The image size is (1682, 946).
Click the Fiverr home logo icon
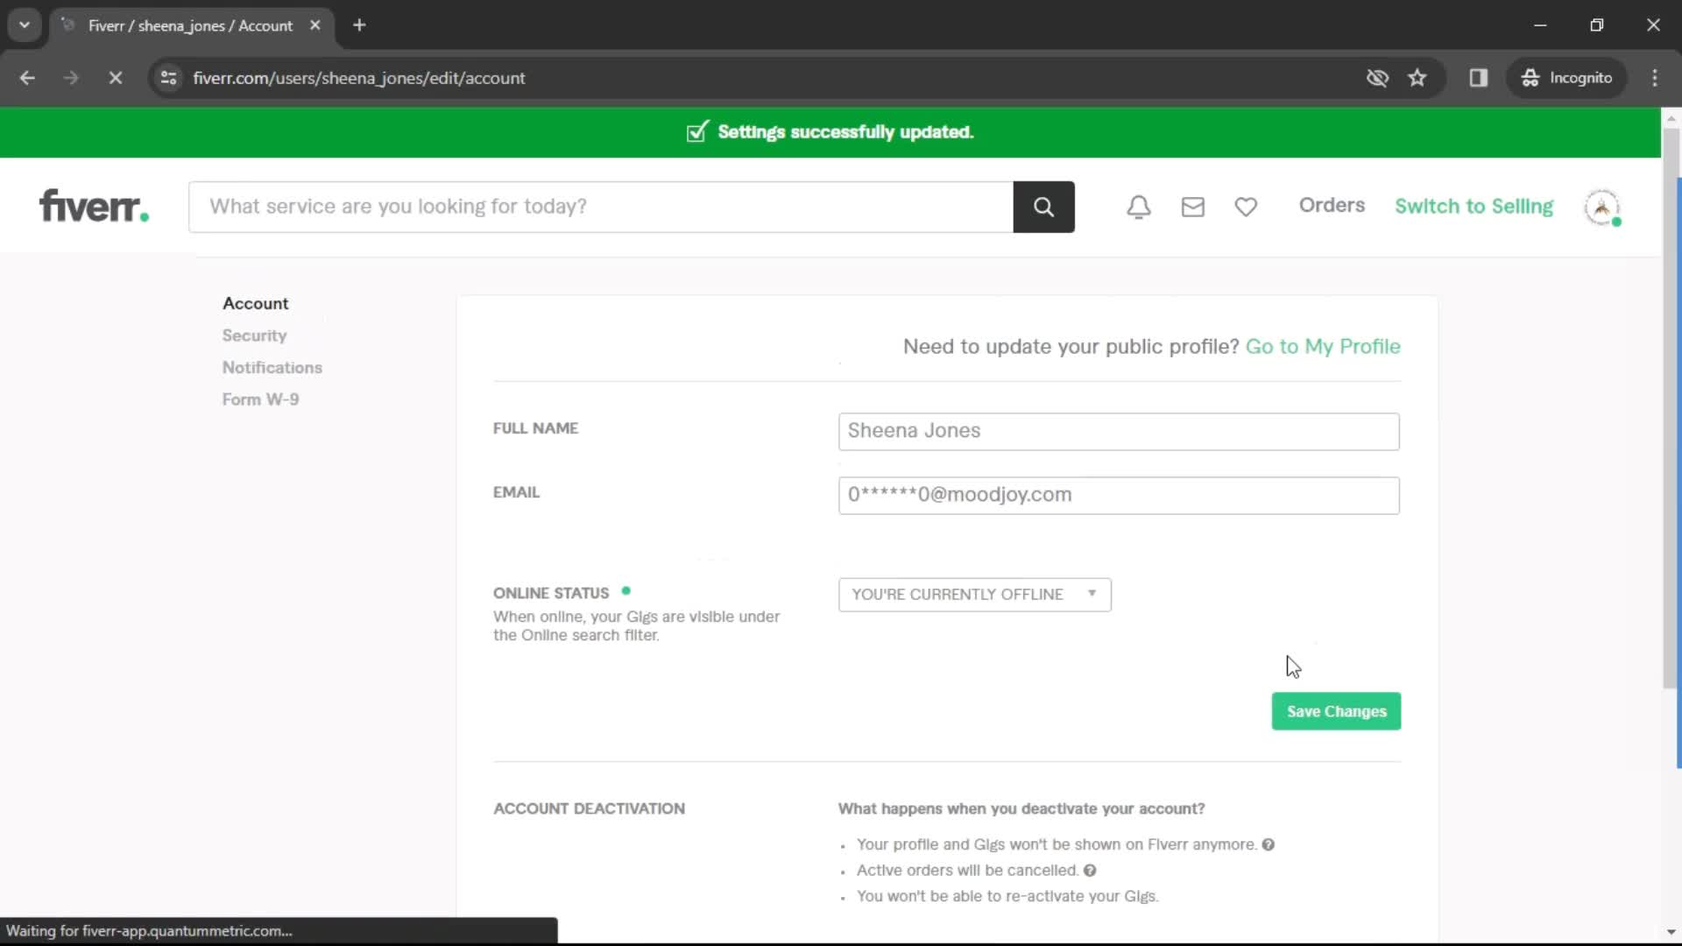coord(92,206)
